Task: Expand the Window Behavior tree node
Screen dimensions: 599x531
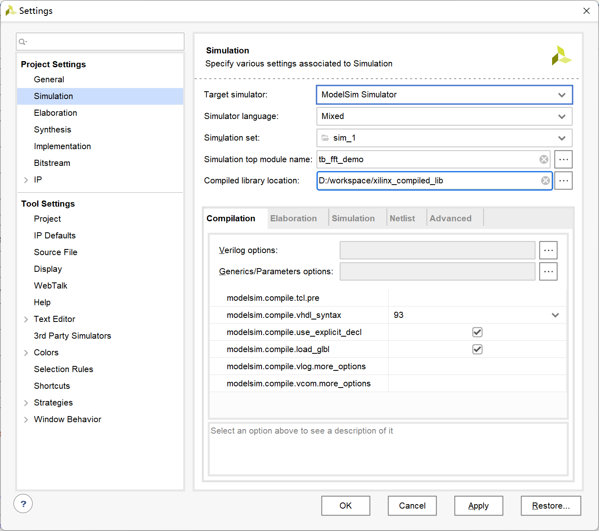Action: pos(26,420)
